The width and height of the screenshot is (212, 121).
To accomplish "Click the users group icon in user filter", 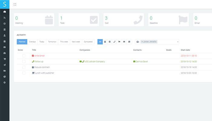I will coord(137,42).
